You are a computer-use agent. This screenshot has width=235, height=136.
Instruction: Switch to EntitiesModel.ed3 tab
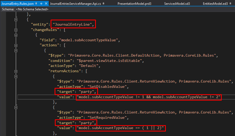coord(215,4)
